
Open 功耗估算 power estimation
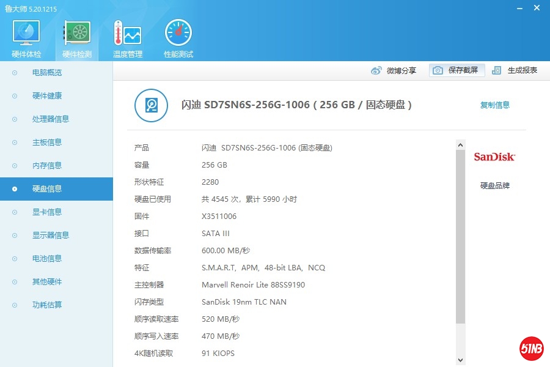click(x=47, y=305)
